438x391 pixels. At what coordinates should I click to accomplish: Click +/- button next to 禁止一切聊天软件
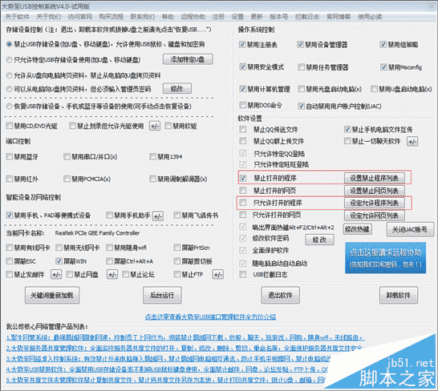click(412, 142)
